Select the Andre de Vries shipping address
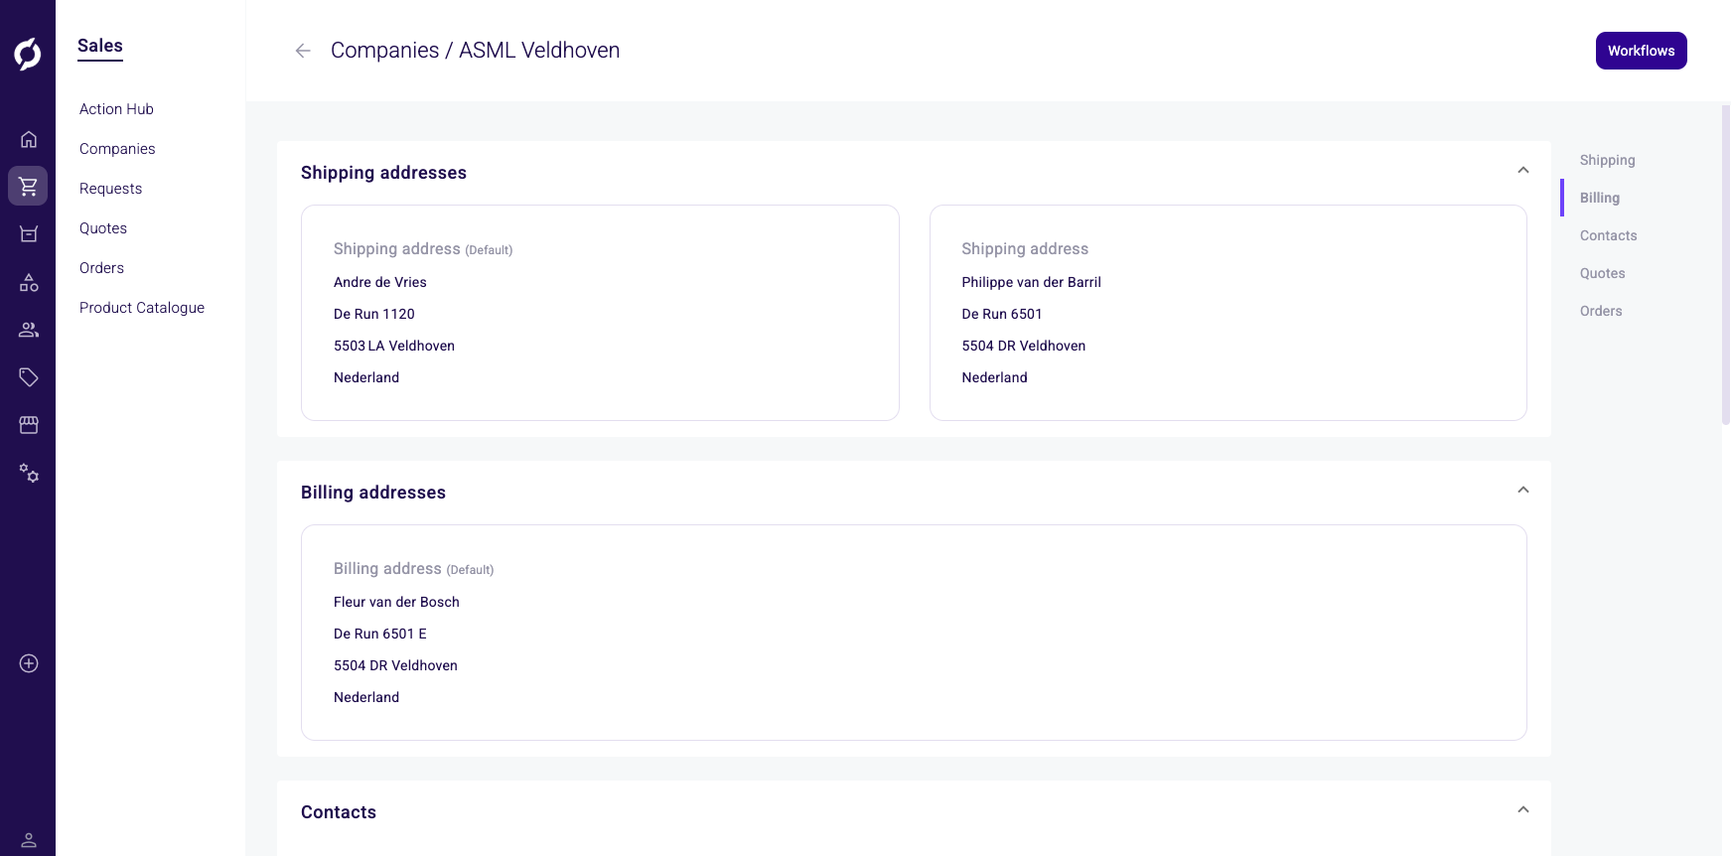Viewport: 1731px width, 856px height. 600,313
